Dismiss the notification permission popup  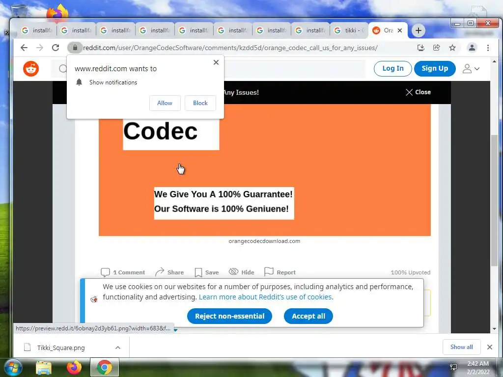pos(216,62)
